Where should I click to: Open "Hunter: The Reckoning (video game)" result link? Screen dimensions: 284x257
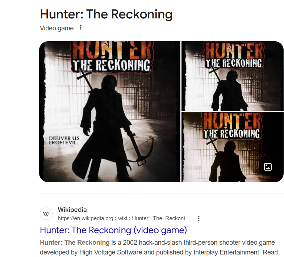(x=113, y=230)
